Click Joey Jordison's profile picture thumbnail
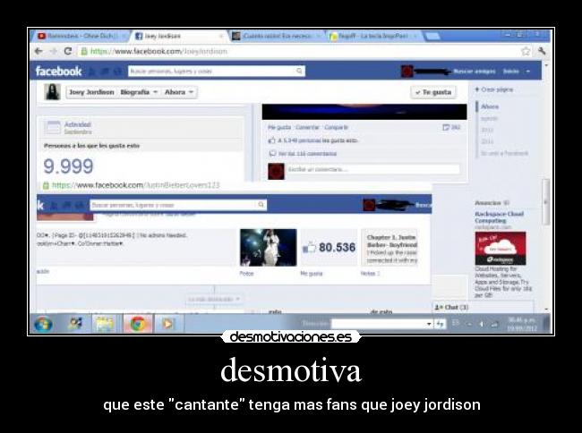The width and height of the screenshot is (582, 433). pos(52,92)
